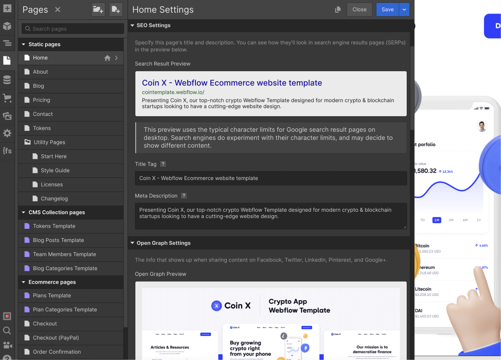Open the Title Tag help question mark
The height and width of the screenshot is (360, 501).
click(163, 164)
